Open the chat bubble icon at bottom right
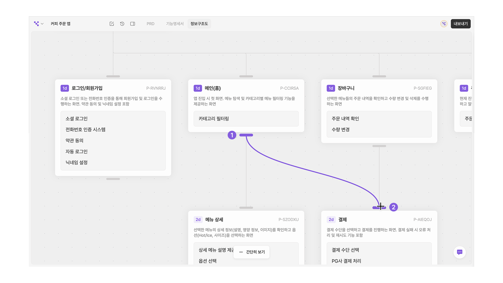The height and width of the screenshot is (283, 503). pos(460,252)
